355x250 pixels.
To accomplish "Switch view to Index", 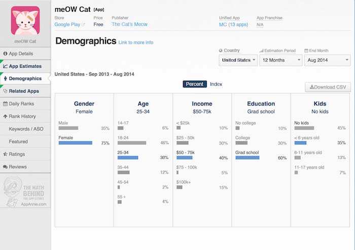I will coord(216,84).
